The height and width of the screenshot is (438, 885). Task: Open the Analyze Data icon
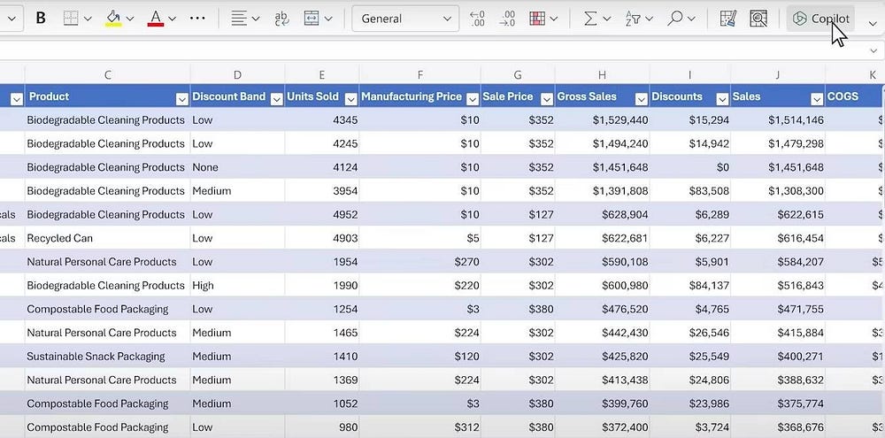tap(758, 19)
